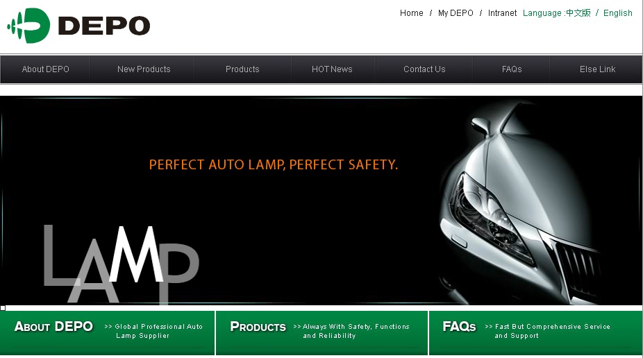This screenshot has width=643, height=358.
Task: Open the New Products menu item
Action: (x=144, y=69)
